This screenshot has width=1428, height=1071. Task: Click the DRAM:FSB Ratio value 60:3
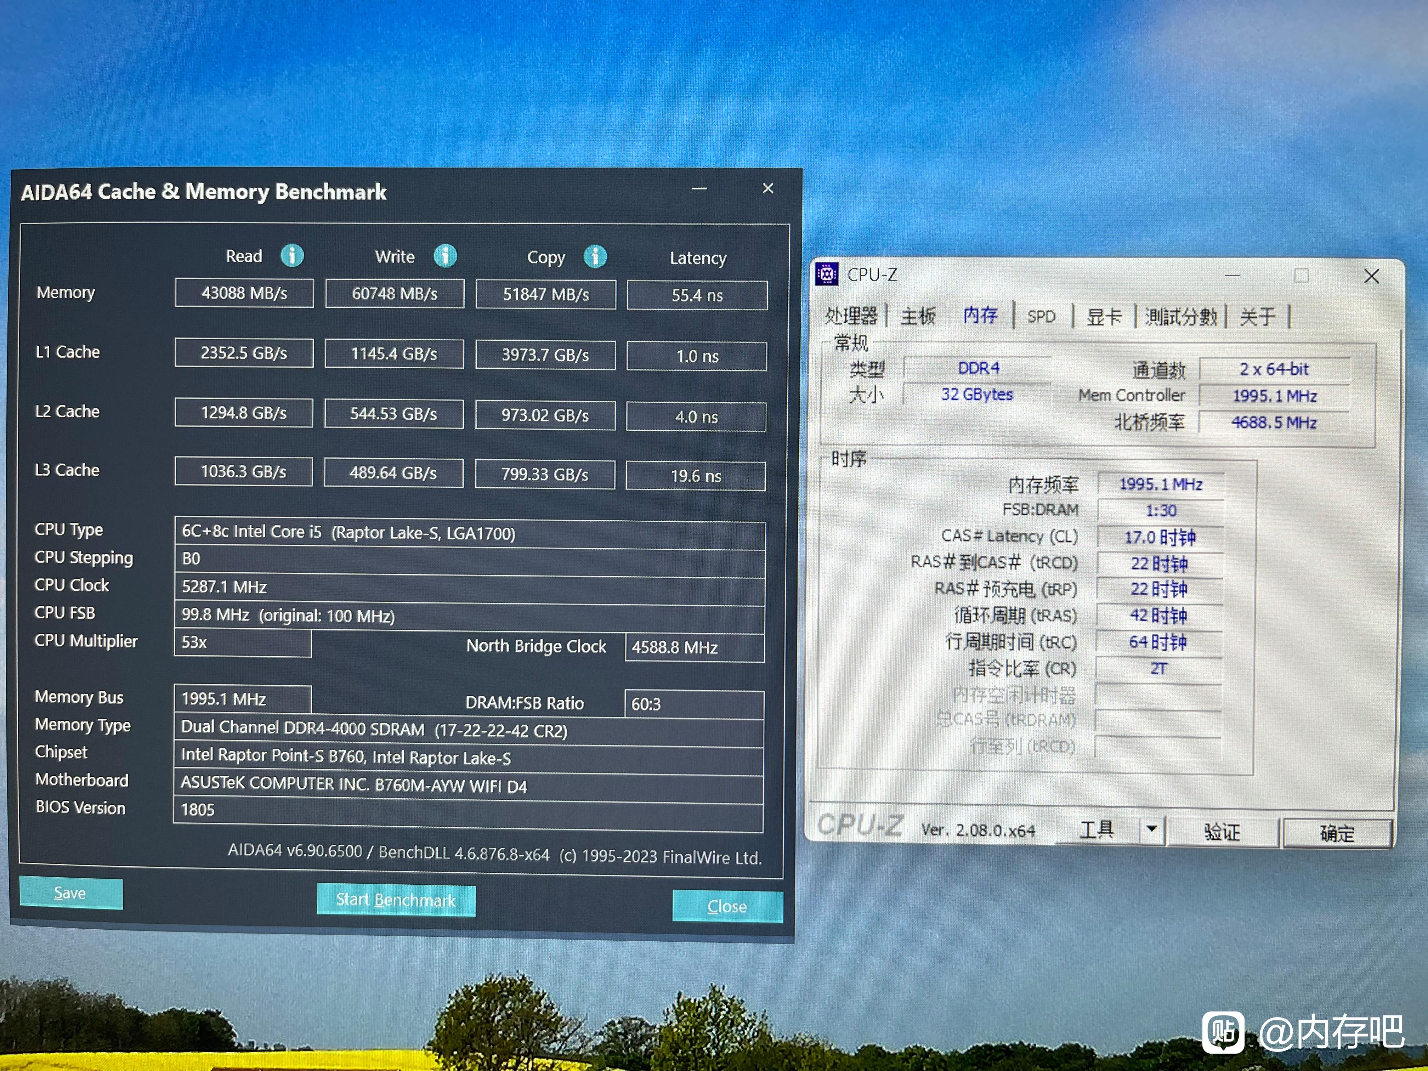[x=694, y=704]
